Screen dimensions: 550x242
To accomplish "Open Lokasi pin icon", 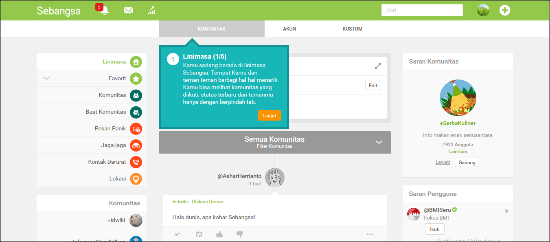I will 136,179.
